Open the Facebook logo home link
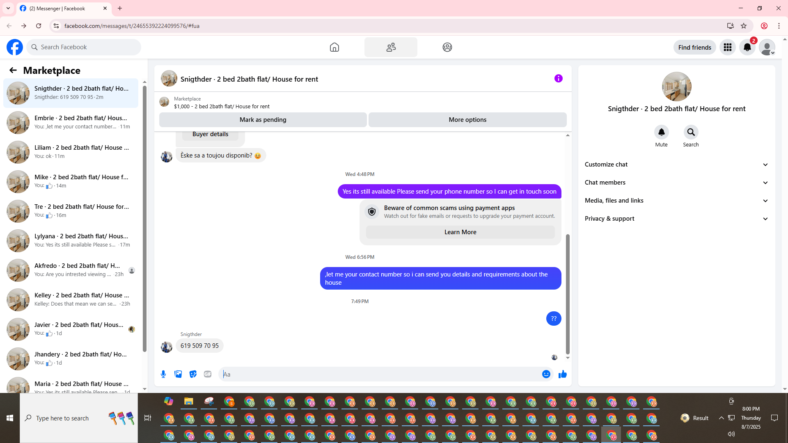 tap(15, 47)
